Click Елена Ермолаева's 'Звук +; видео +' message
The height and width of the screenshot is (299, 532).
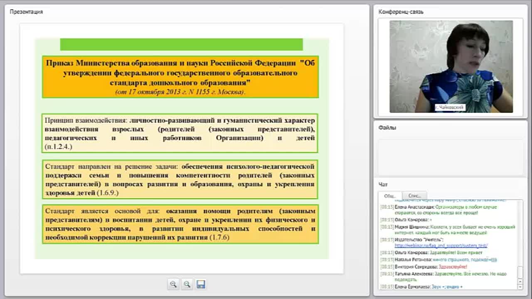click(x=422, y=287)
